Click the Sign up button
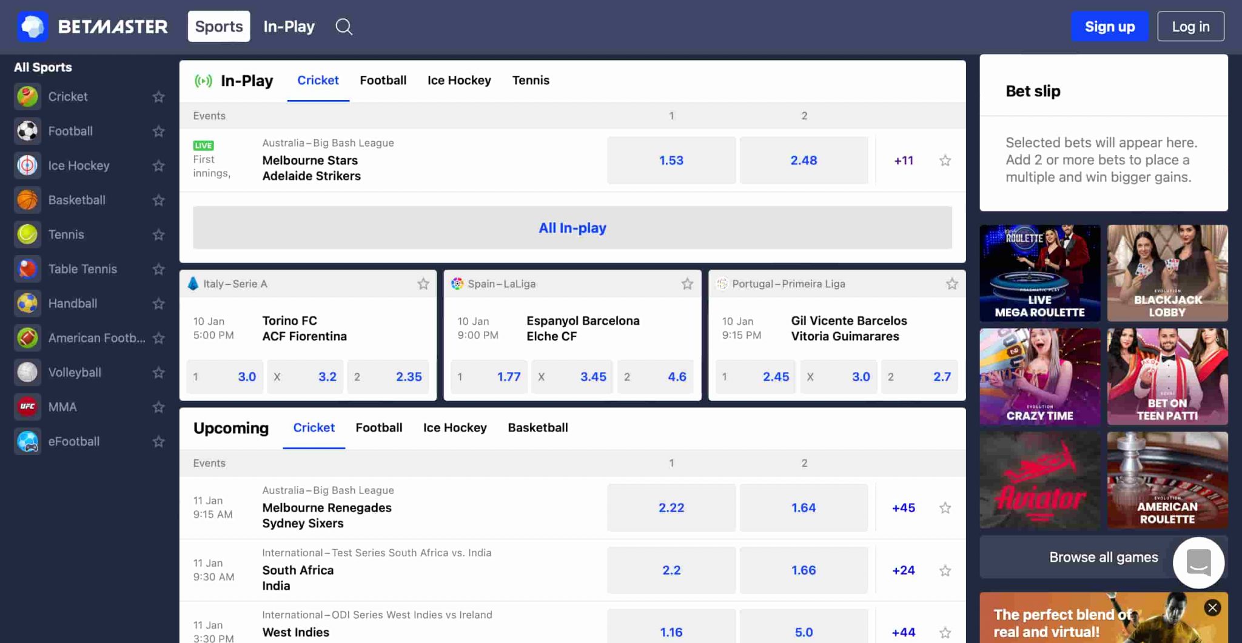The image size is (1242, 643). click(1109, 27)
